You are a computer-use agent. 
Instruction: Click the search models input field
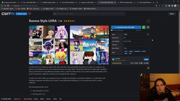[89, 14]
